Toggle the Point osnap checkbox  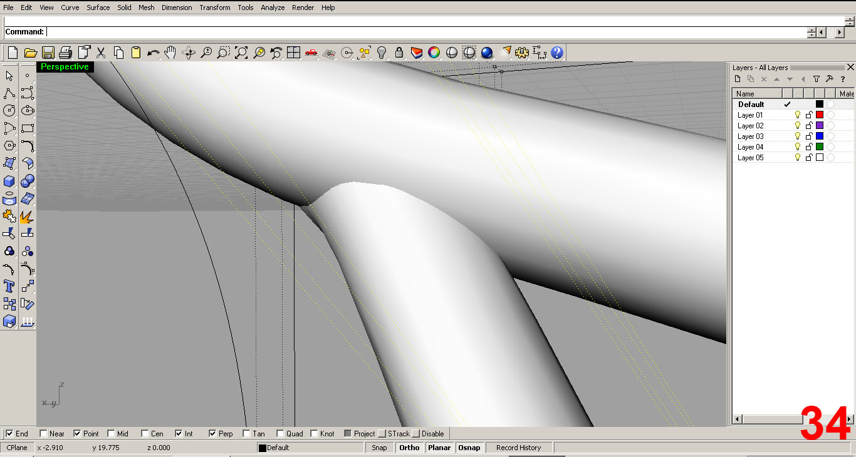pyautogui.click(x=77, y=433)
